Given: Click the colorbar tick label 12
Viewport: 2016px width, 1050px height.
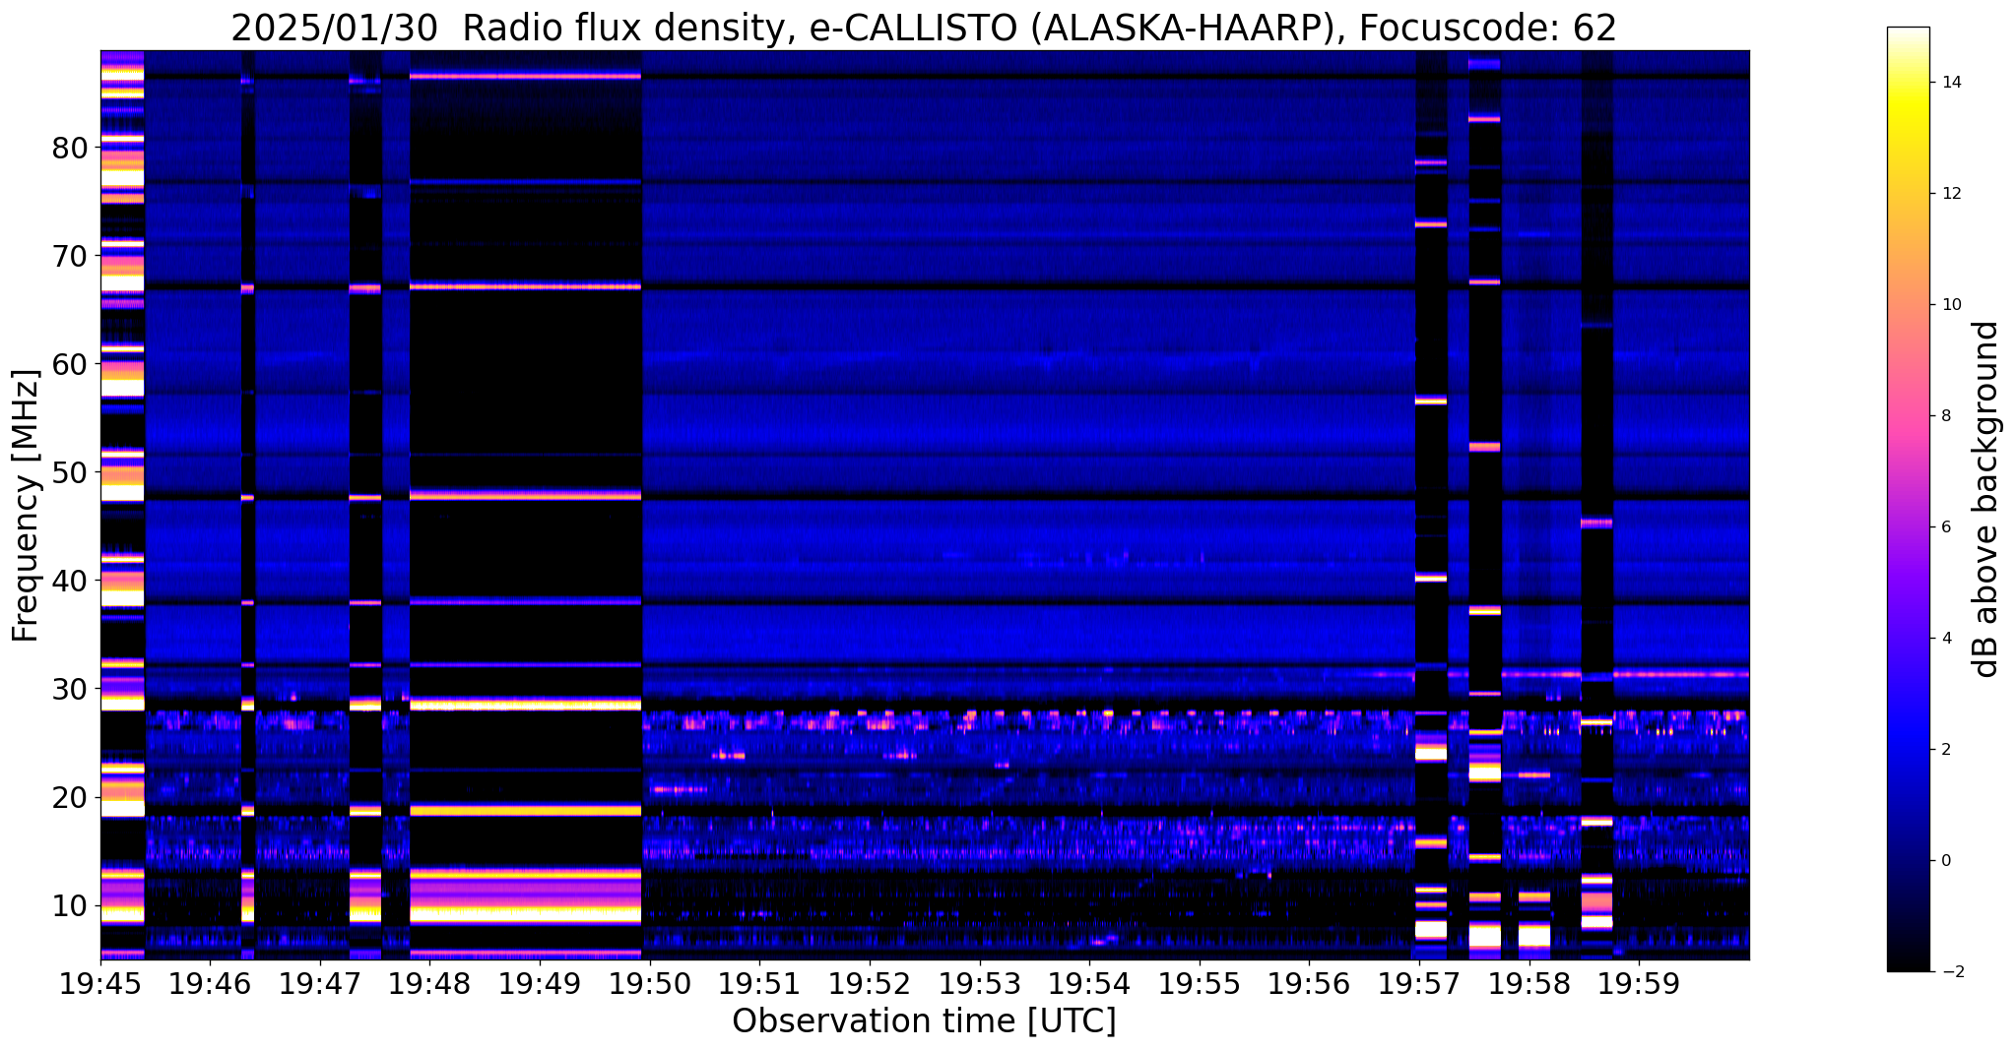Looking at the screenshot, I should click(x=1951, y=194).
